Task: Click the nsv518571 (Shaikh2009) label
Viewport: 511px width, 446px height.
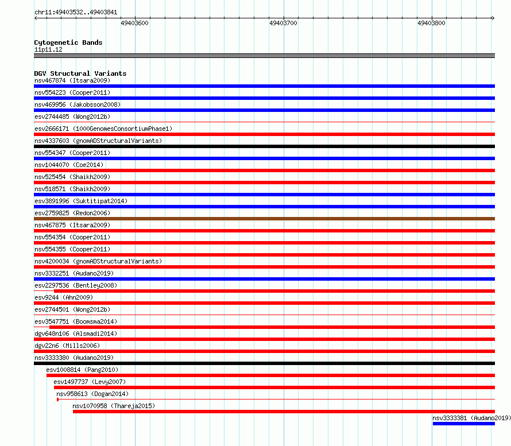Action: tap(72, 189)
